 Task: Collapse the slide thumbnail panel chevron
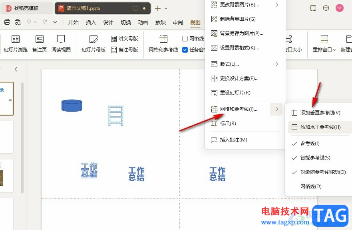(16, 69)
